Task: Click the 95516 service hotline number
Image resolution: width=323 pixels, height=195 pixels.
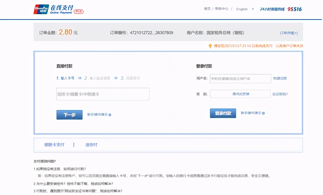Action: point(295,9)
